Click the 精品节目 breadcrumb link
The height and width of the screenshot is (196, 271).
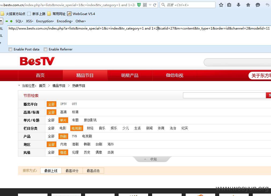pos(59,86)
